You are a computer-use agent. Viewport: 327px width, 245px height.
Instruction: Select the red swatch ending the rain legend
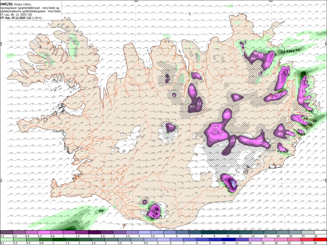pyautogui.click(x=320, y=239)
